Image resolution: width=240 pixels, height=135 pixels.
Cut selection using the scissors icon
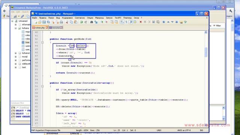point(67,22)
